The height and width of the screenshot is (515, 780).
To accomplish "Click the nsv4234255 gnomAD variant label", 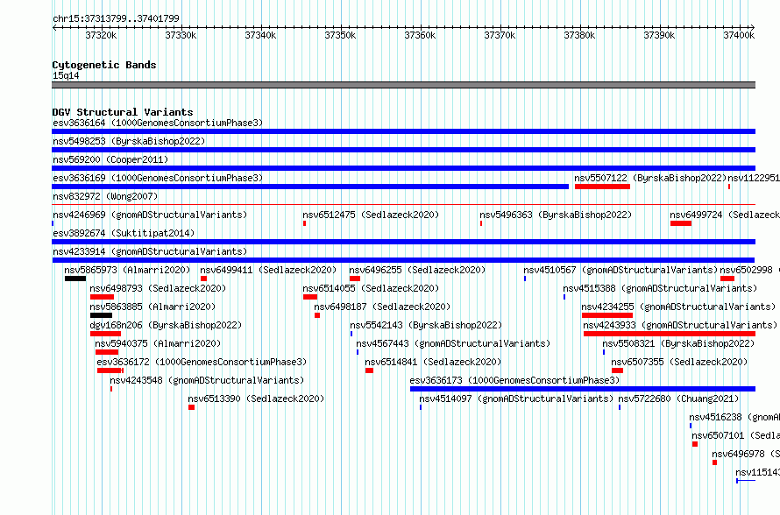I will pyautogui.click(x=678, y=307).
